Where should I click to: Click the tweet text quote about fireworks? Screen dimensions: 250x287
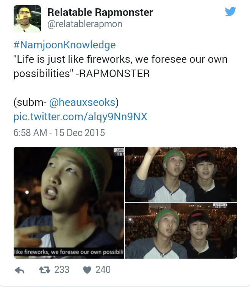coord(120,66)
